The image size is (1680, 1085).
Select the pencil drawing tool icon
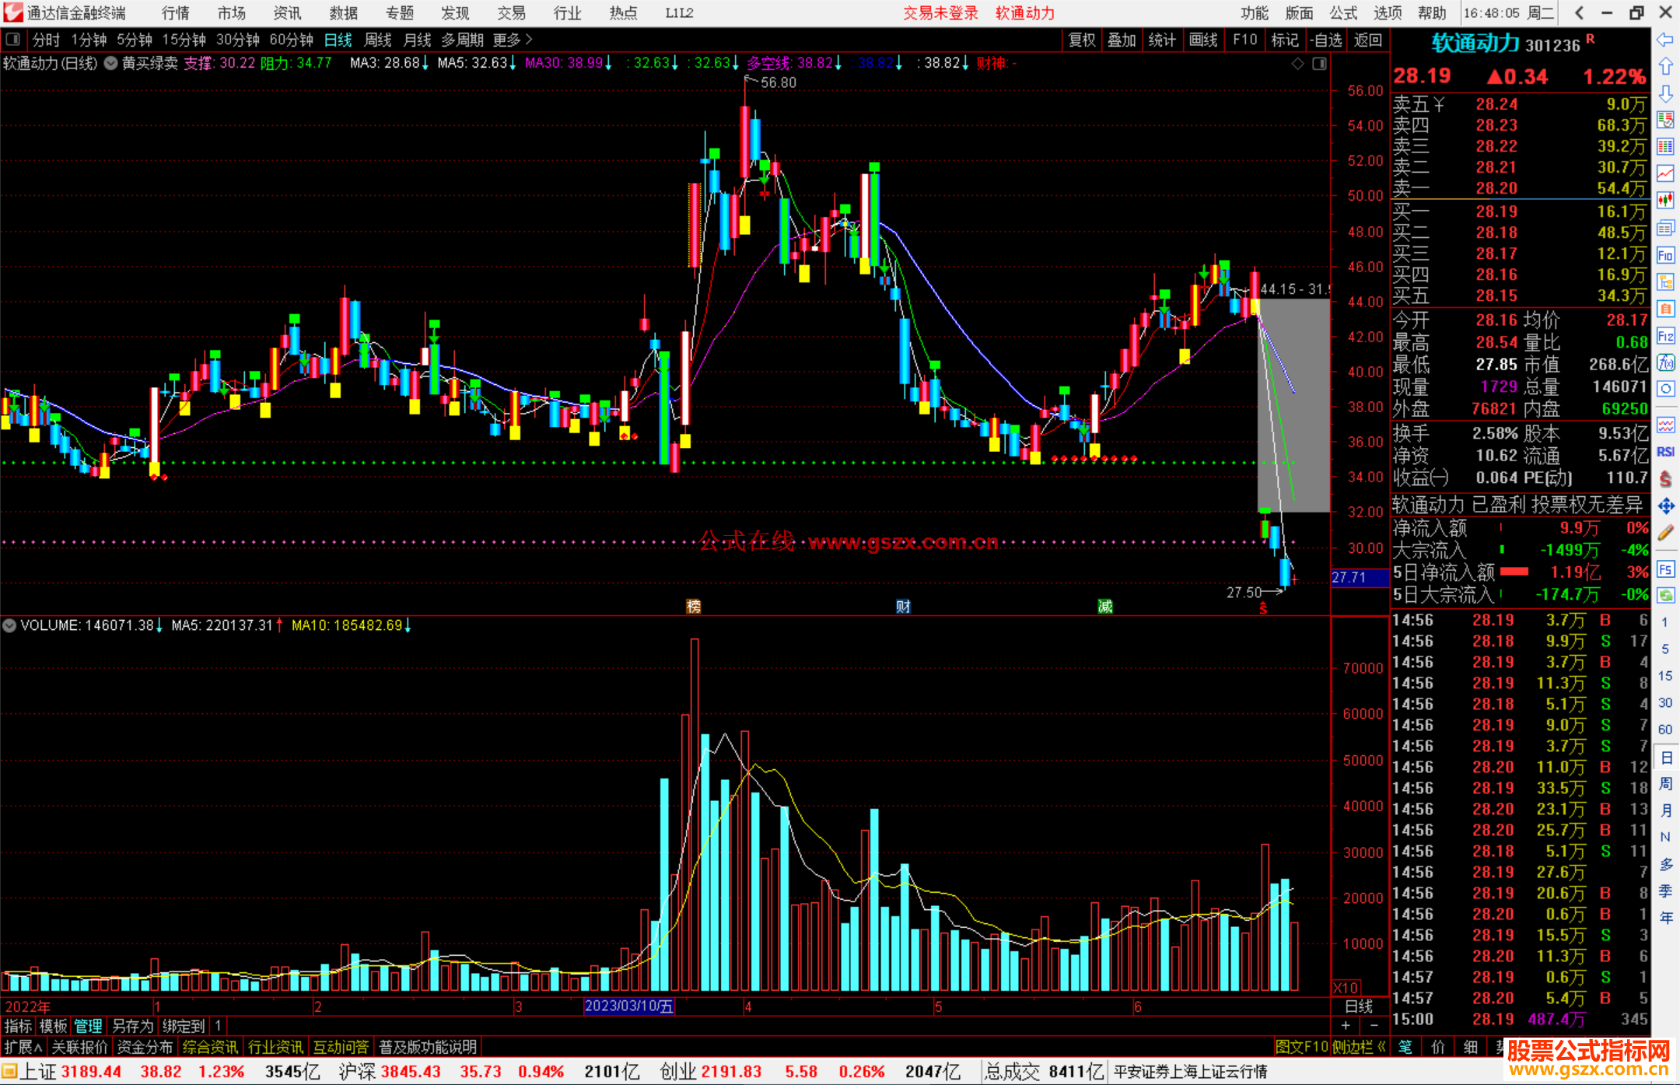1665,534
